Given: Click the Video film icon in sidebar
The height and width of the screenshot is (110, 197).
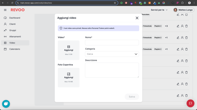Looking at the screenshot, I should (x=5, y=43).
